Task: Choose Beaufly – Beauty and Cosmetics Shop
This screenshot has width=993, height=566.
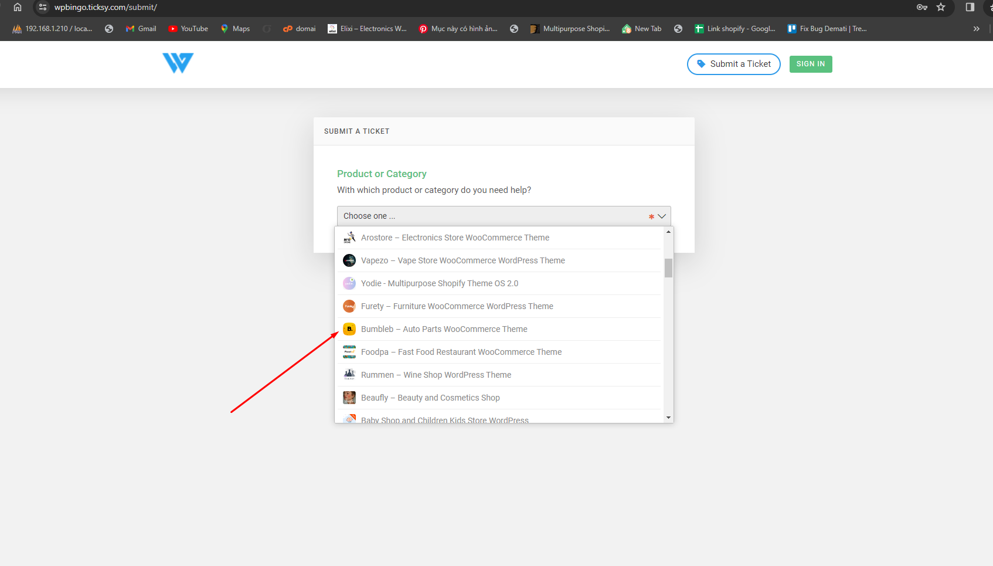Action: tap(499, 398)
